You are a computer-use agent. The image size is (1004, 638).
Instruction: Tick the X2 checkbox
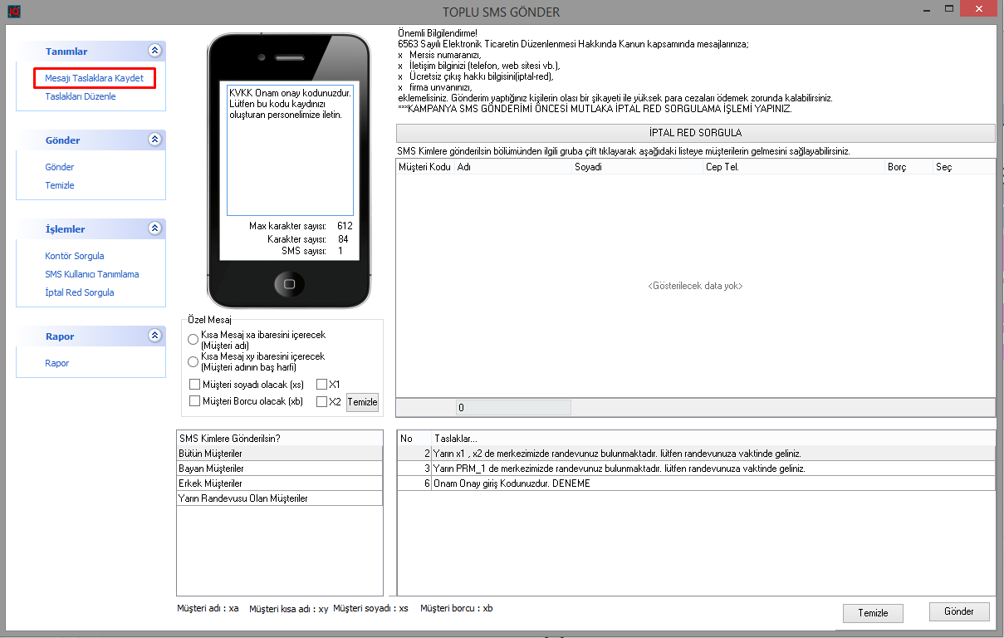[x=321, y=401]
